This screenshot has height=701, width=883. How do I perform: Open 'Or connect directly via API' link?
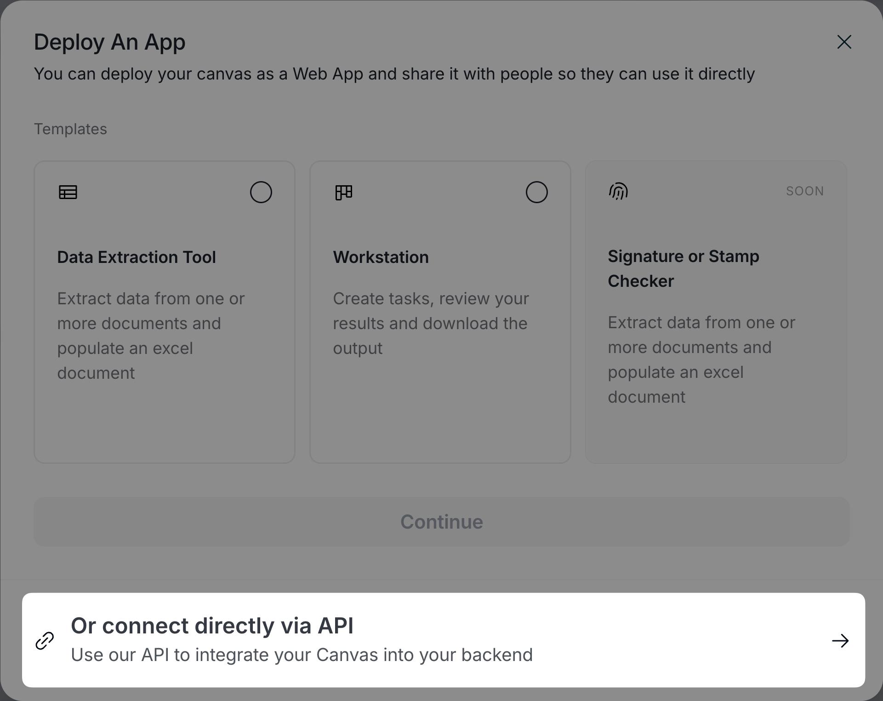coord(212,626)
